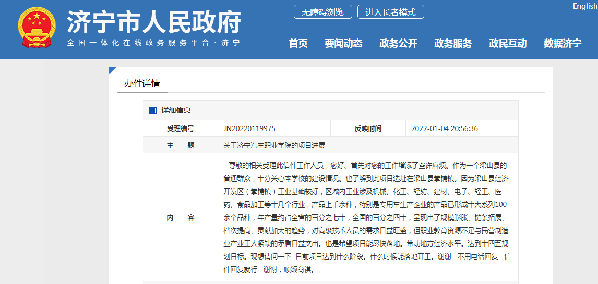The image size is (598, 284).
Task: Click the 内容 label cell
Action: point(181,218)
